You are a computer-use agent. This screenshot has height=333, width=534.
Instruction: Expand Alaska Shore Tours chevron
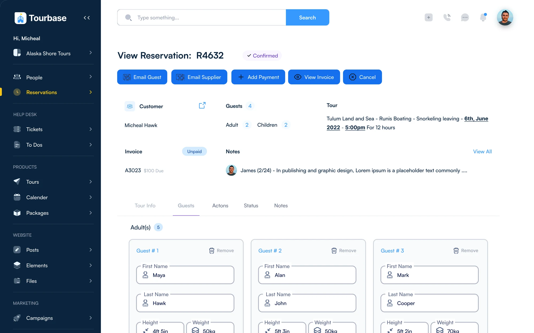tap(91, 53)
